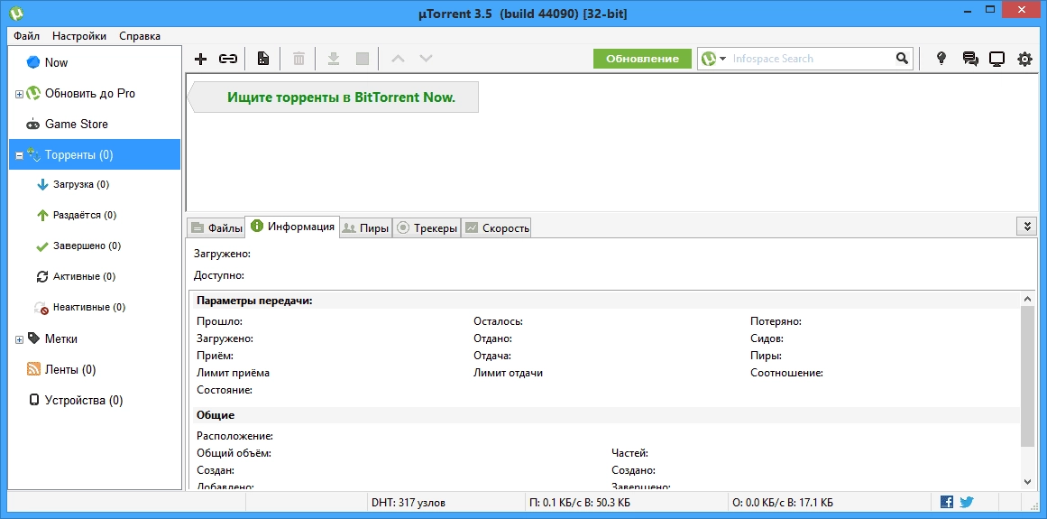The image size is (1047, 519).
Task: Open the chat bubbles icon
Action: click(970, 59)
